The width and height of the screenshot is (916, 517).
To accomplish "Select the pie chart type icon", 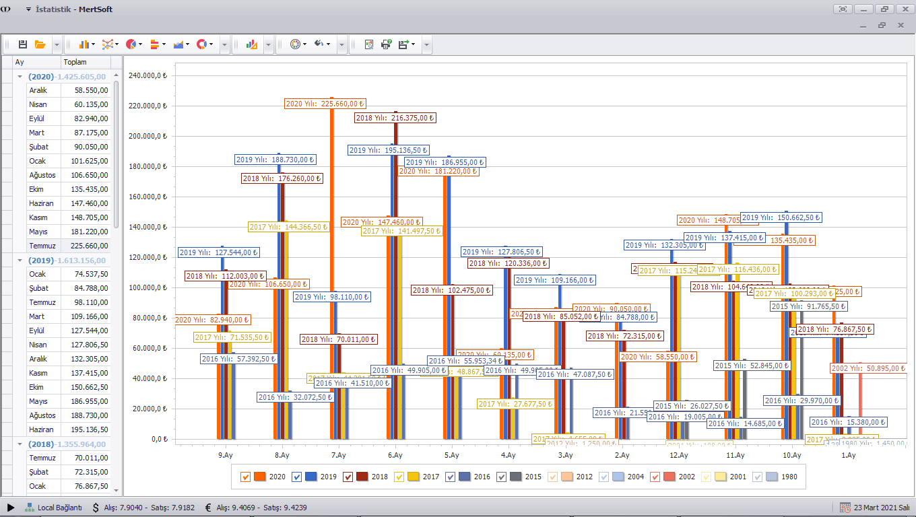I will [x=131, y=44].
